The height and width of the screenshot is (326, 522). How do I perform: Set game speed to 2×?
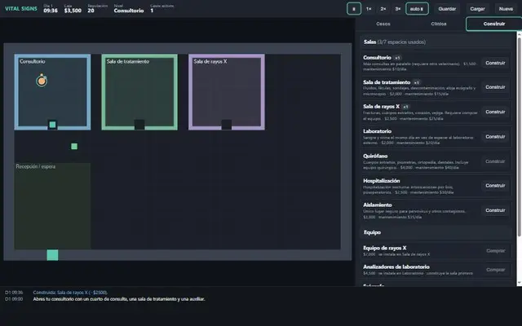[383, 9]
